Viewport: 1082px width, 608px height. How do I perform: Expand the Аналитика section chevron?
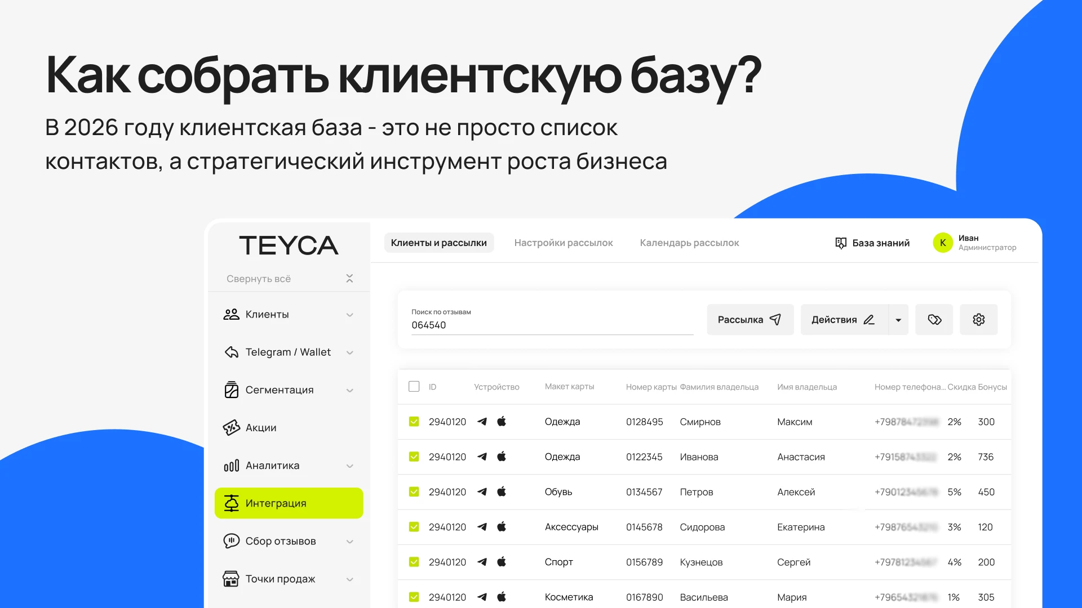point(349,466)
